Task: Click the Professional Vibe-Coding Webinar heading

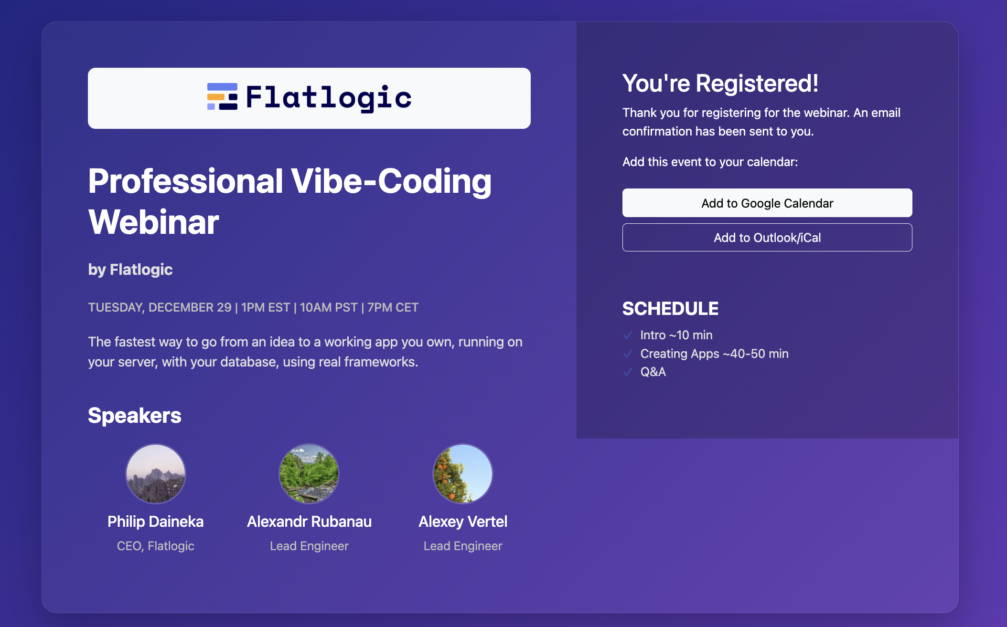Action: [289, 201]
